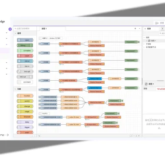Toggle the topmost msg.payload debug node button
The height and width of the screenshot is (157, 165).
coord(139,42)
